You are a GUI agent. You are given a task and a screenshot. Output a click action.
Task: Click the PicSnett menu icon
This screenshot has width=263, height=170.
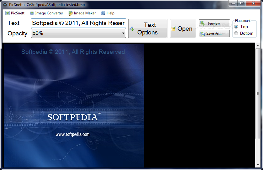[8, 13]
